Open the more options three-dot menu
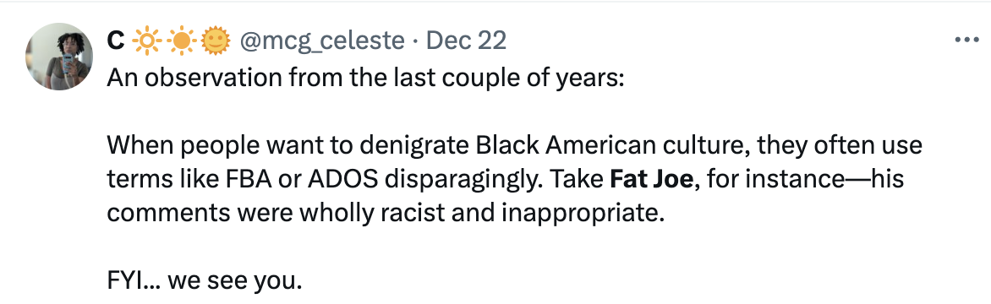This screenshot has width=991, height=304. click(x=966, y=41)
